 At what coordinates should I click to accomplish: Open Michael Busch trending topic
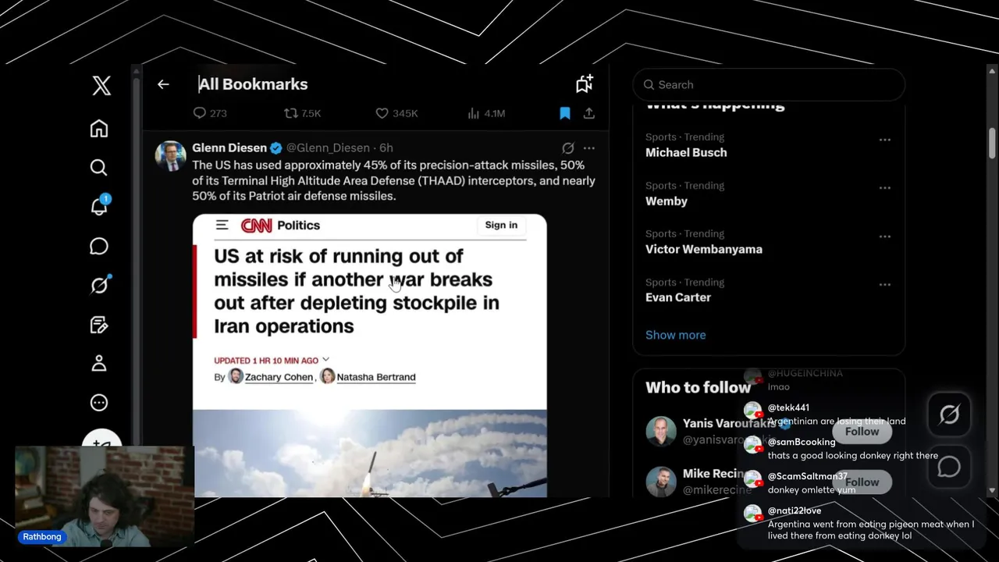686,152
